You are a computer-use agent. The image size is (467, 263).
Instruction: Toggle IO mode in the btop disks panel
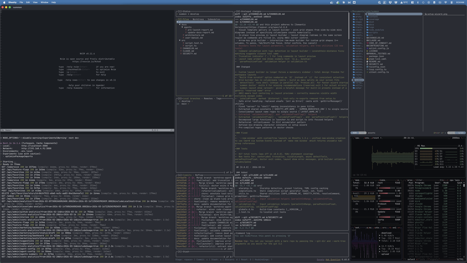point(397,180)
